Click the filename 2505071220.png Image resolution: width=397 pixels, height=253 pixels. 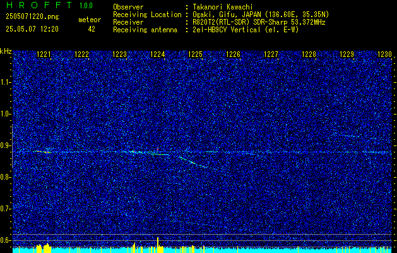32,17
